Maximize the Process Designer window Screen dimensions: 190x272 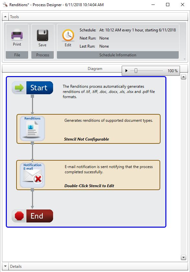pos(168,5)
